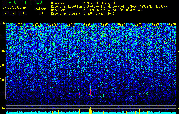Click the 0838 time marker
This screenshot has height=114, width=179.
pyautogui.click(x=138, y=25)
